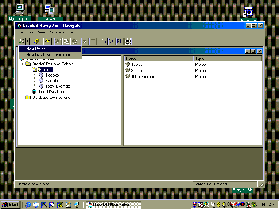The width and height of the screenshot is (279, 209).
Task: Select Toolbox in the right list
Action: click(x=138, y=65)
